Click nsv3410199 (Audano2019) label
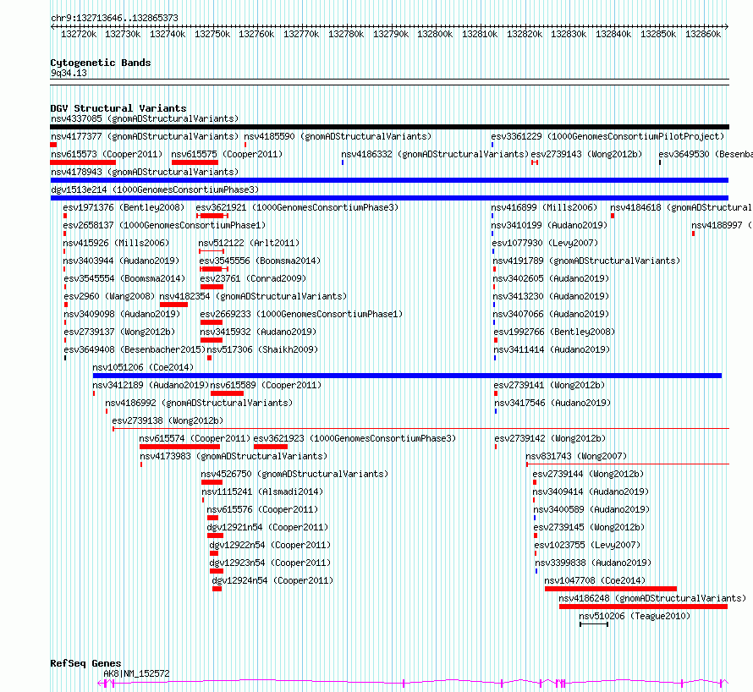The width and height of the screenshot is (753, 692). pyautogui.click(x=549, y=225)
